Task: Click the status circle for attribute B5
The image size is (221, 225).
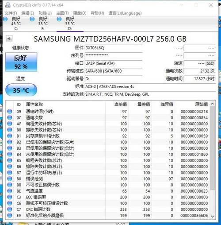Action: tap(10, 160)
